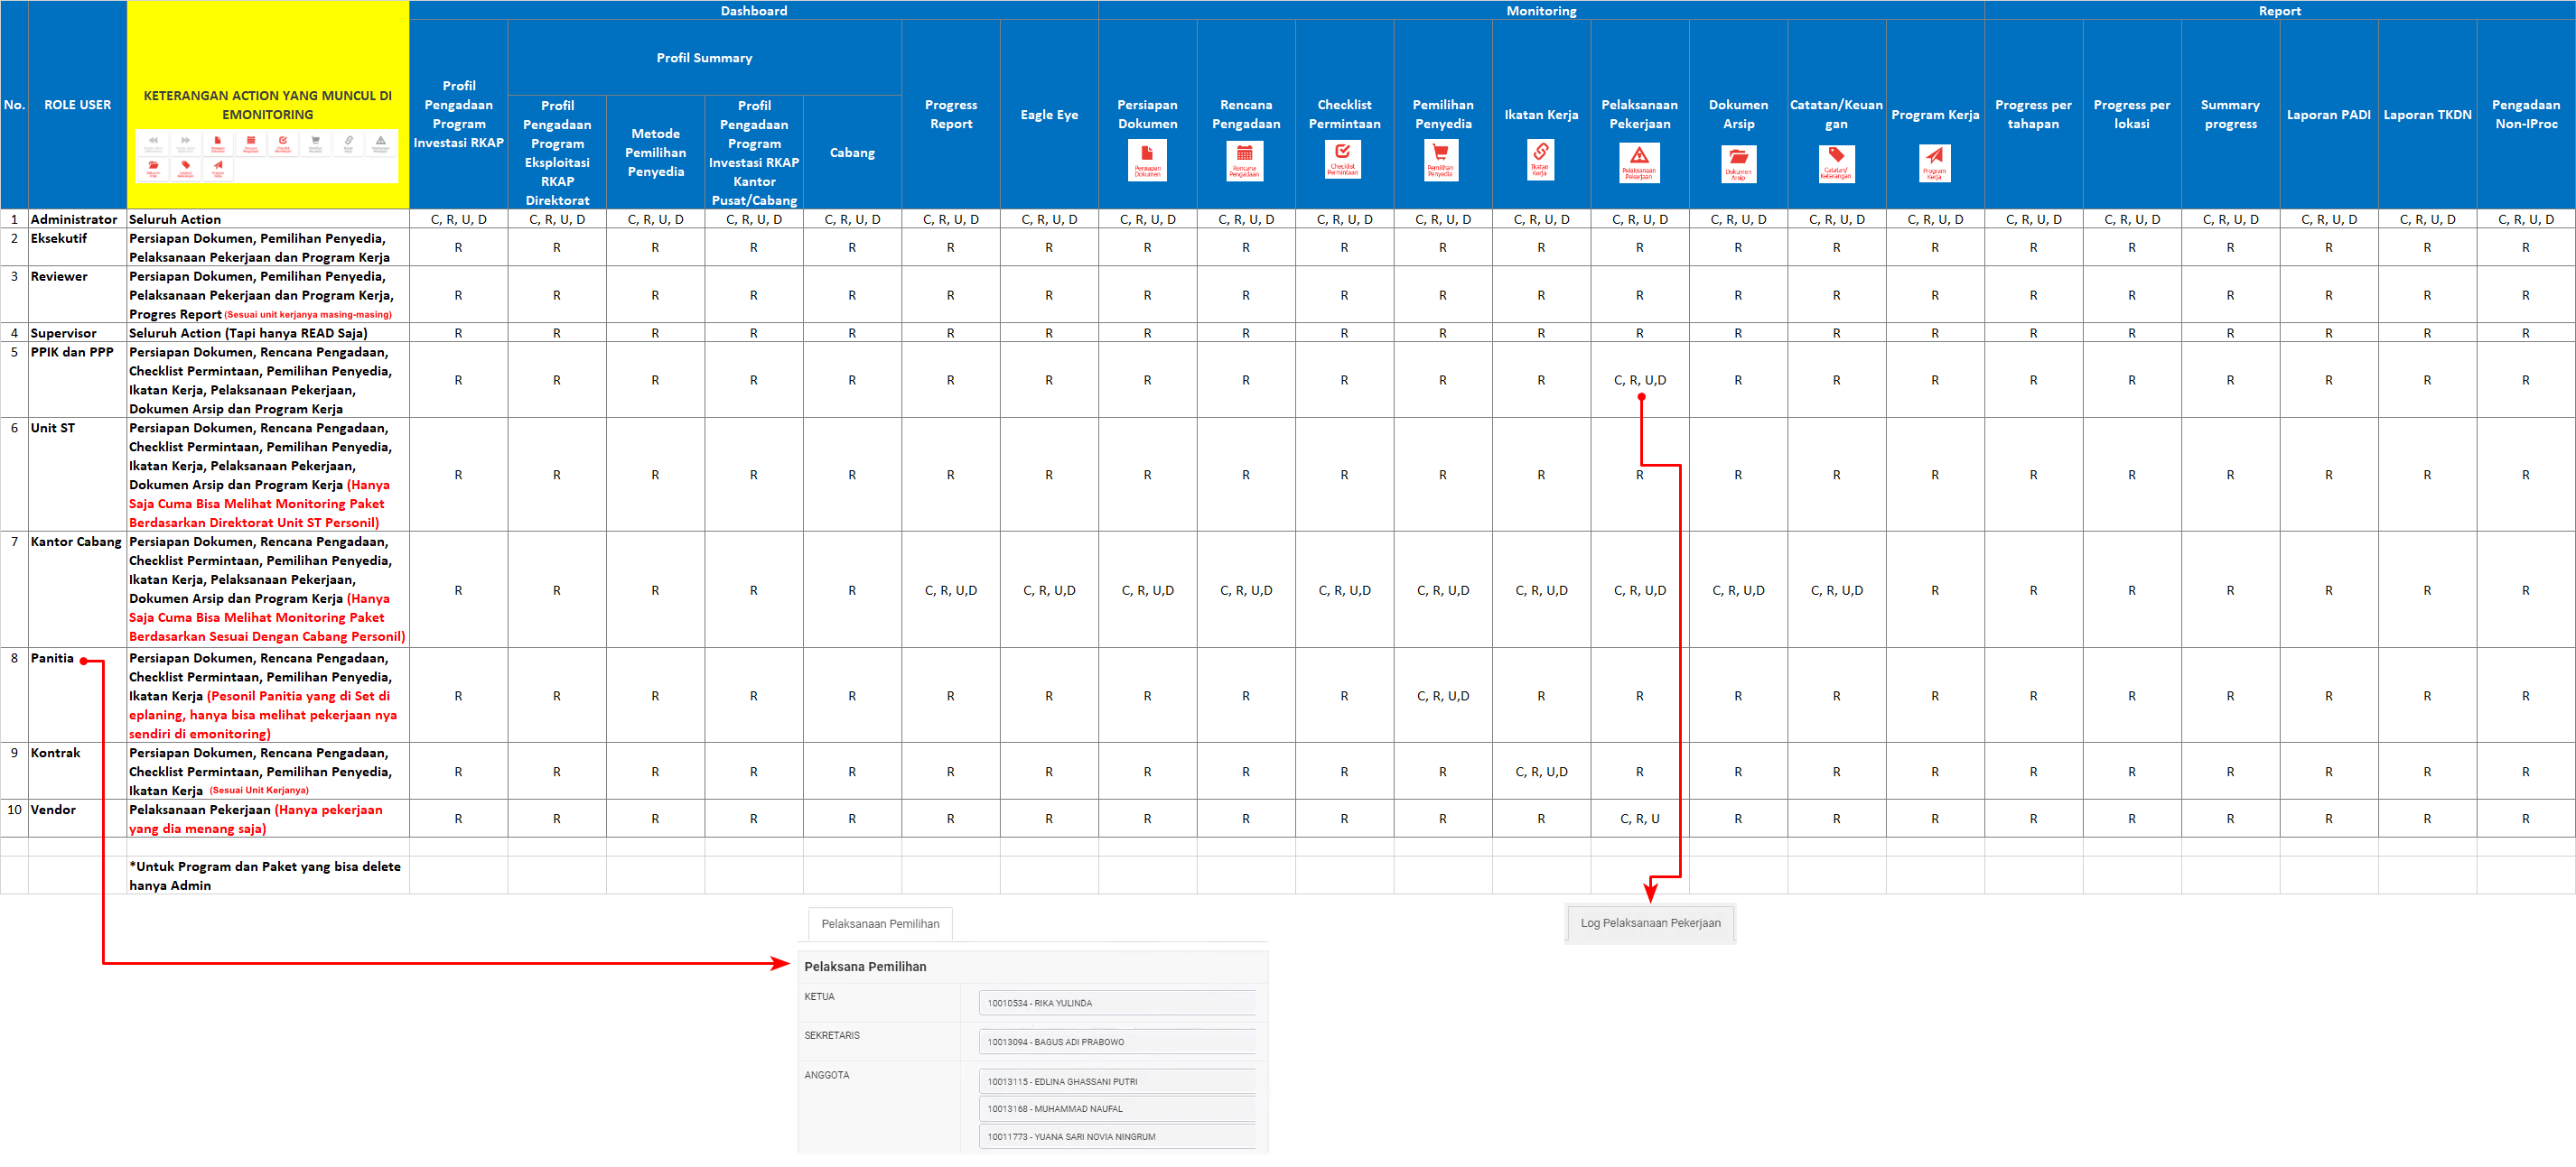This screenshot has height=1167, width=2576.
Task: Click the Log Pelaksanaan Pekerjaan button
Action: tap(1650, 922)
